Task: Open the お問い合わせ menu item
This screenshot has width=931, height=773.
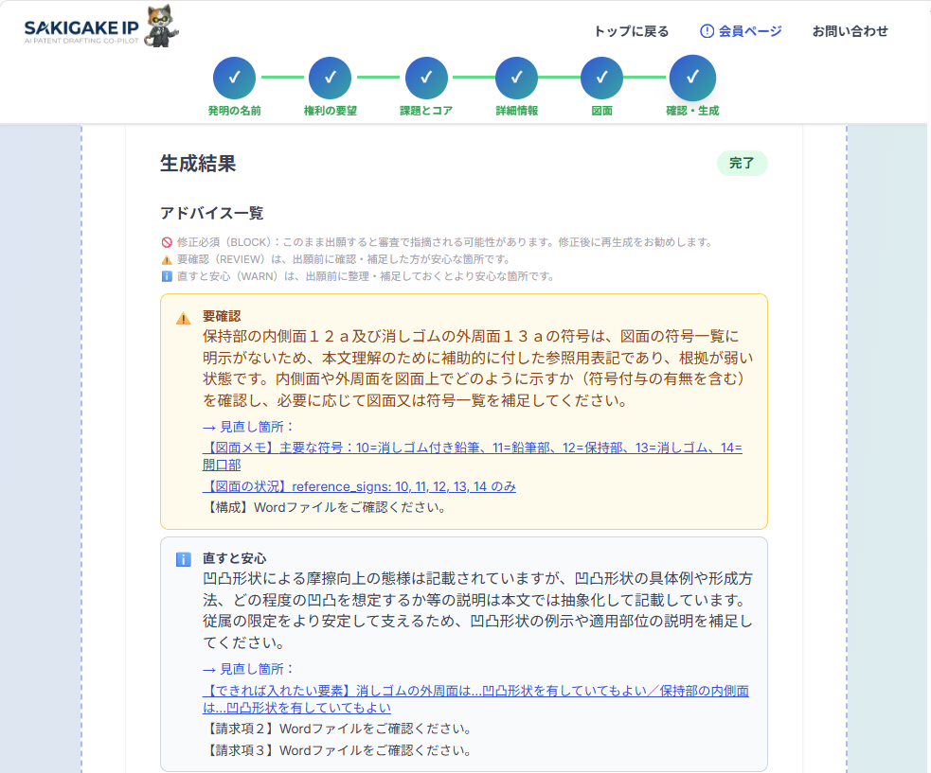Action: pos(850,30)
